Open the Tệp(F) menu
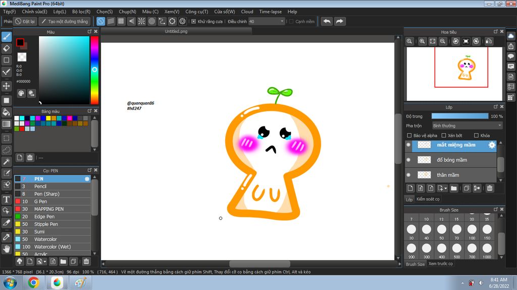This screenshot has width=517, height=290. click(x=9, y=12)
